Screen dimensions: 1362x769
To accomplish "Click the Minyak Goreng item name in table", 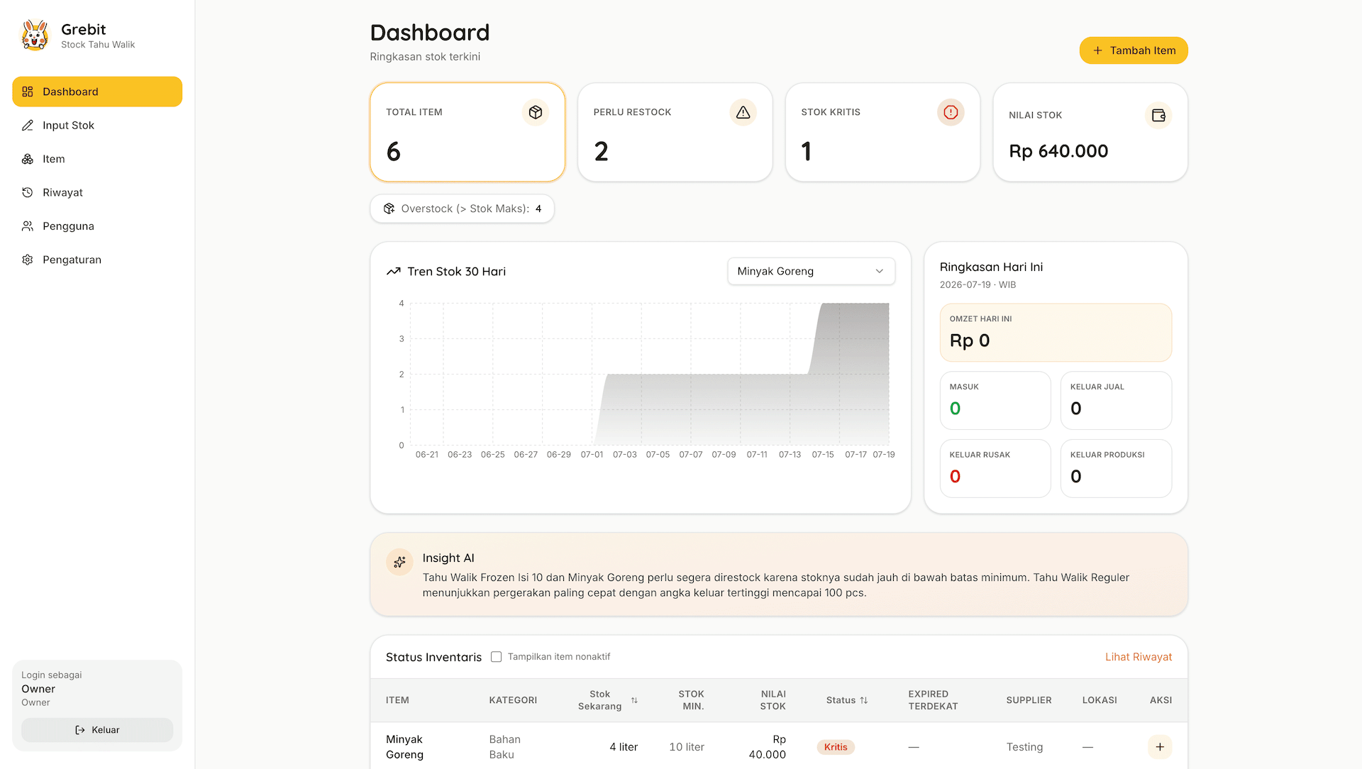I will [405, 747].
